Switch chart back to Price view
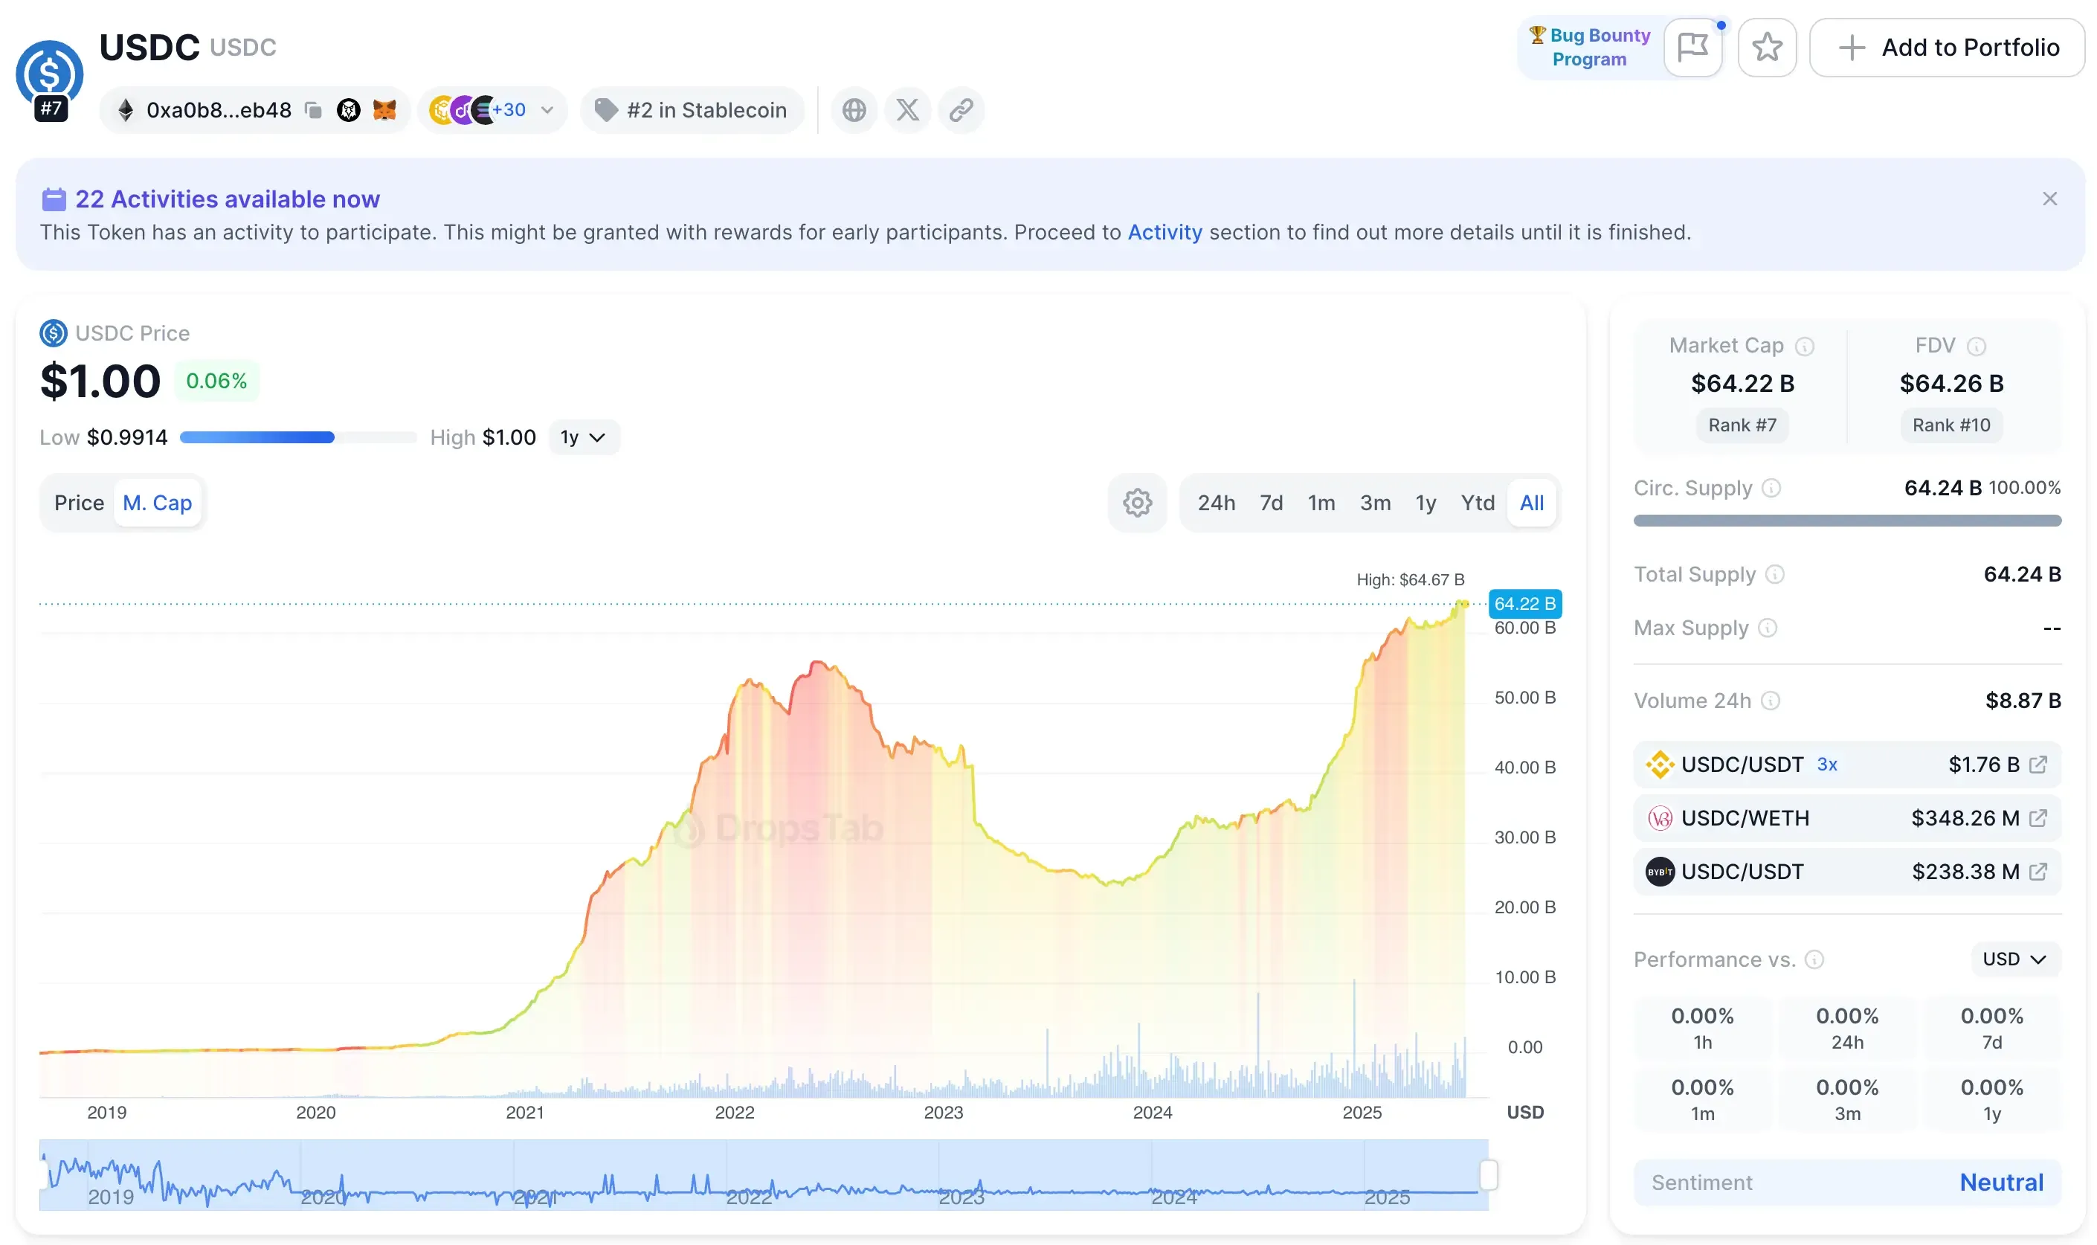2097x1245 pixels. (x=80, y=502)
